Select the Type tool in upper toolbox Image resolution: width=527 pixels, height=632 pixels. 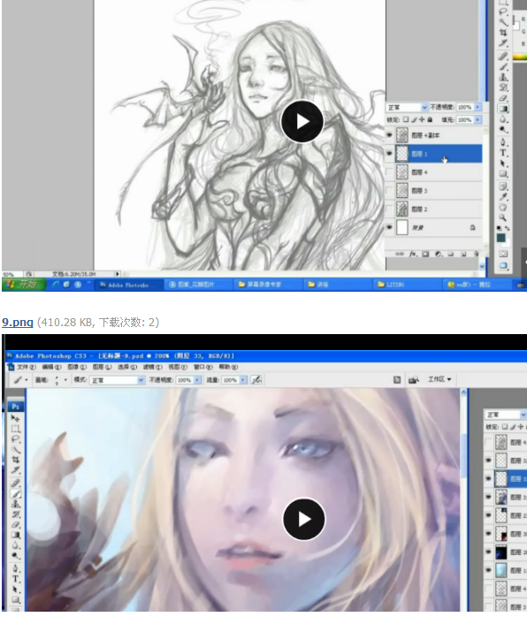tap(503, 153)
